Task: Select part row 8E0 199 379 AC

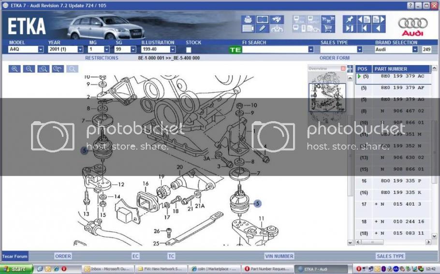Action: click(x=393, y=76)
